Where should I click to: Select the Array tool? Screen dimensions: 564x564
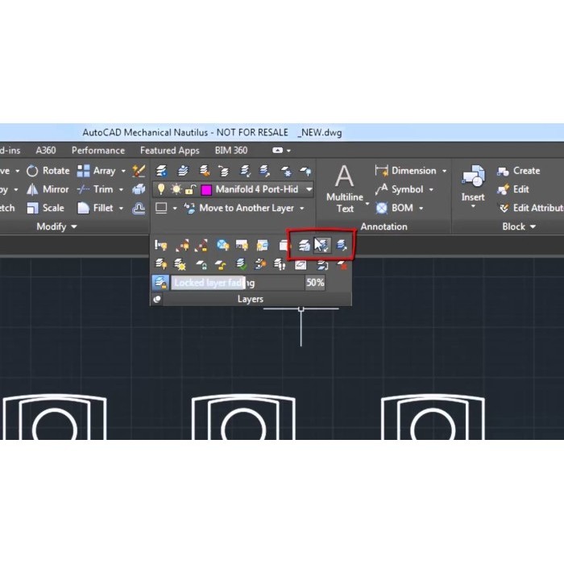(96, 171)
